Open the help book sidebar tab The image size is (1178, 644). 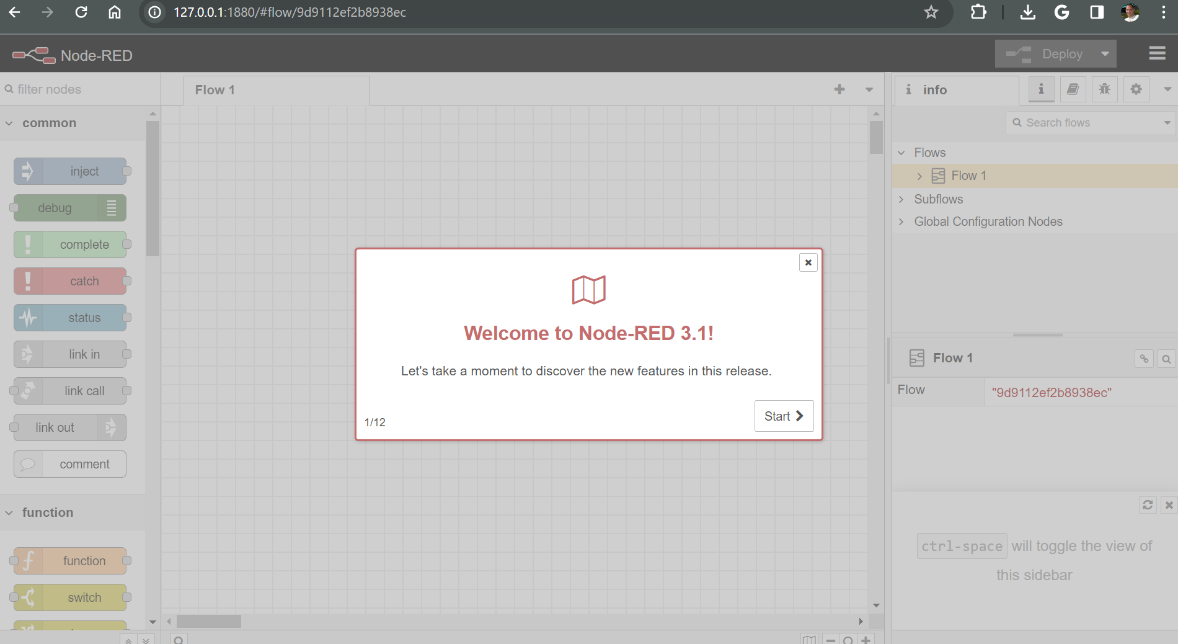1073,89
